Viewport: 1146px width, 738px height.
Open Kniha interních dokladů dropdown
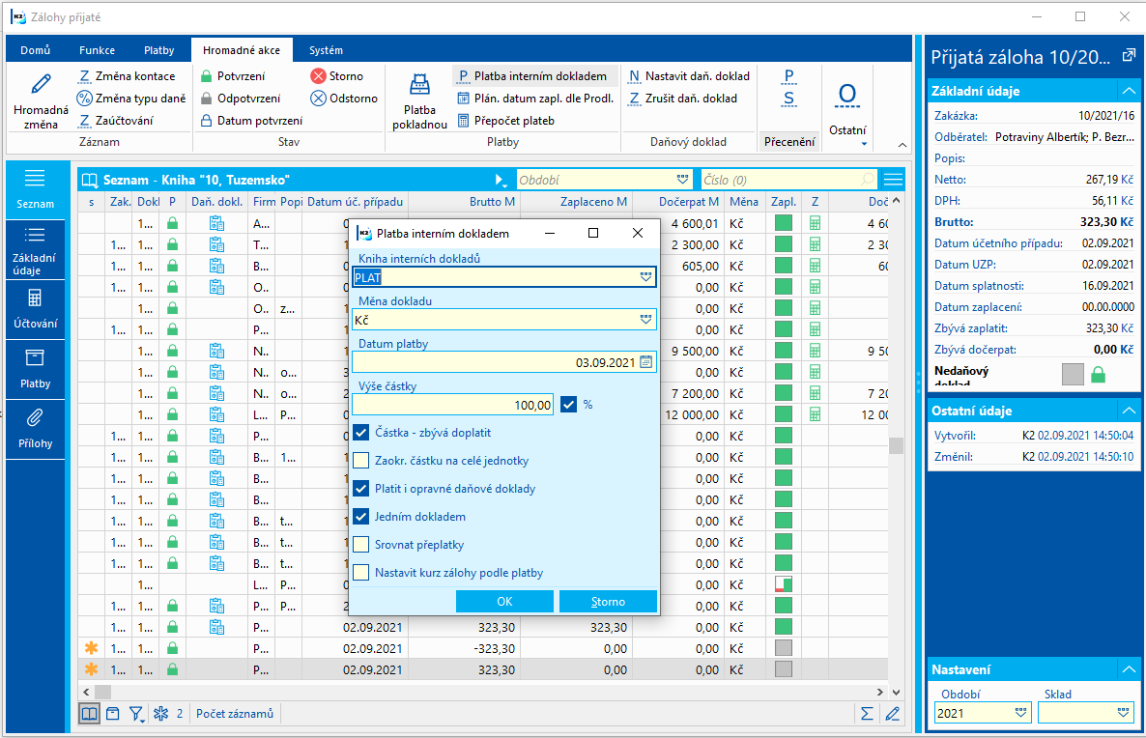click(x=645, y=277)
